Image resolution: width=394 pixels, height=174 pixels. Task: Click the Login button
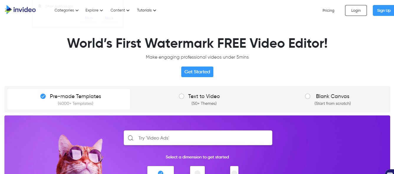[x=356, y=10]
